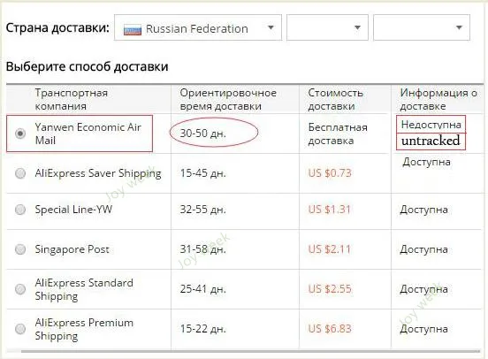Screen dimensions: 488x359
Task: Click the US $6.83 premium price
Action: [x=330, y=328]
